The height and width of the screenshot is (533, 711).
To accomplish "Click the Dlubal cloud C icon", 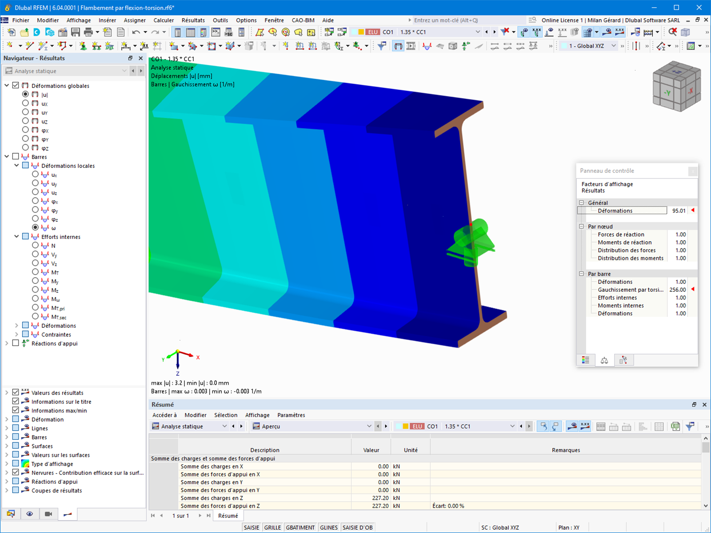I will pos(37,32).
